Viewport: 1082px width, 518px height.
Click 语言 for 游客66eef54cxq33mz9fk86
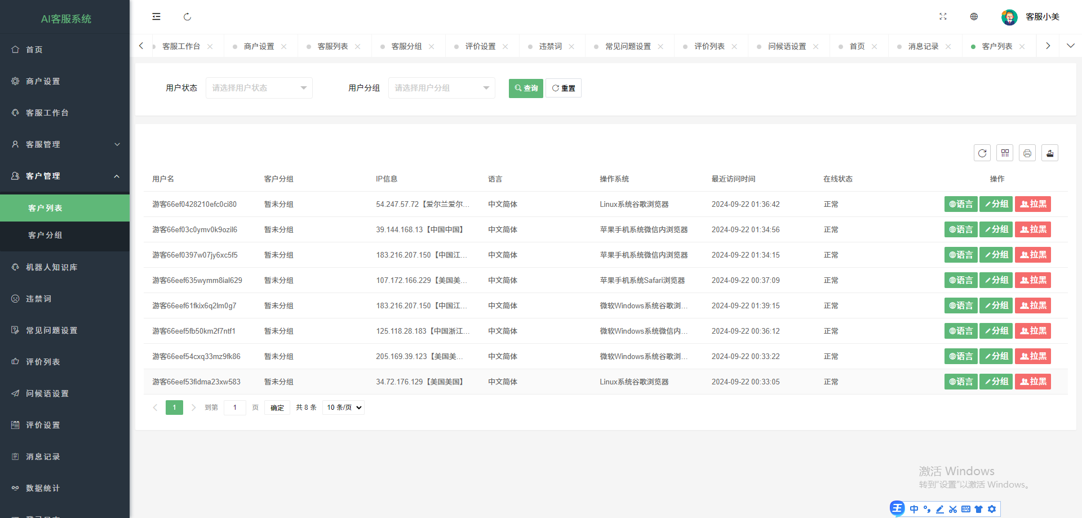(x=961, y=356)
